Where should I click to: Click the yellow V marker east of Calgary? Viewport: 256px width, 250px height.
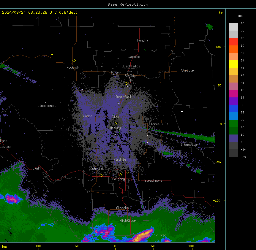pos(127,173)
